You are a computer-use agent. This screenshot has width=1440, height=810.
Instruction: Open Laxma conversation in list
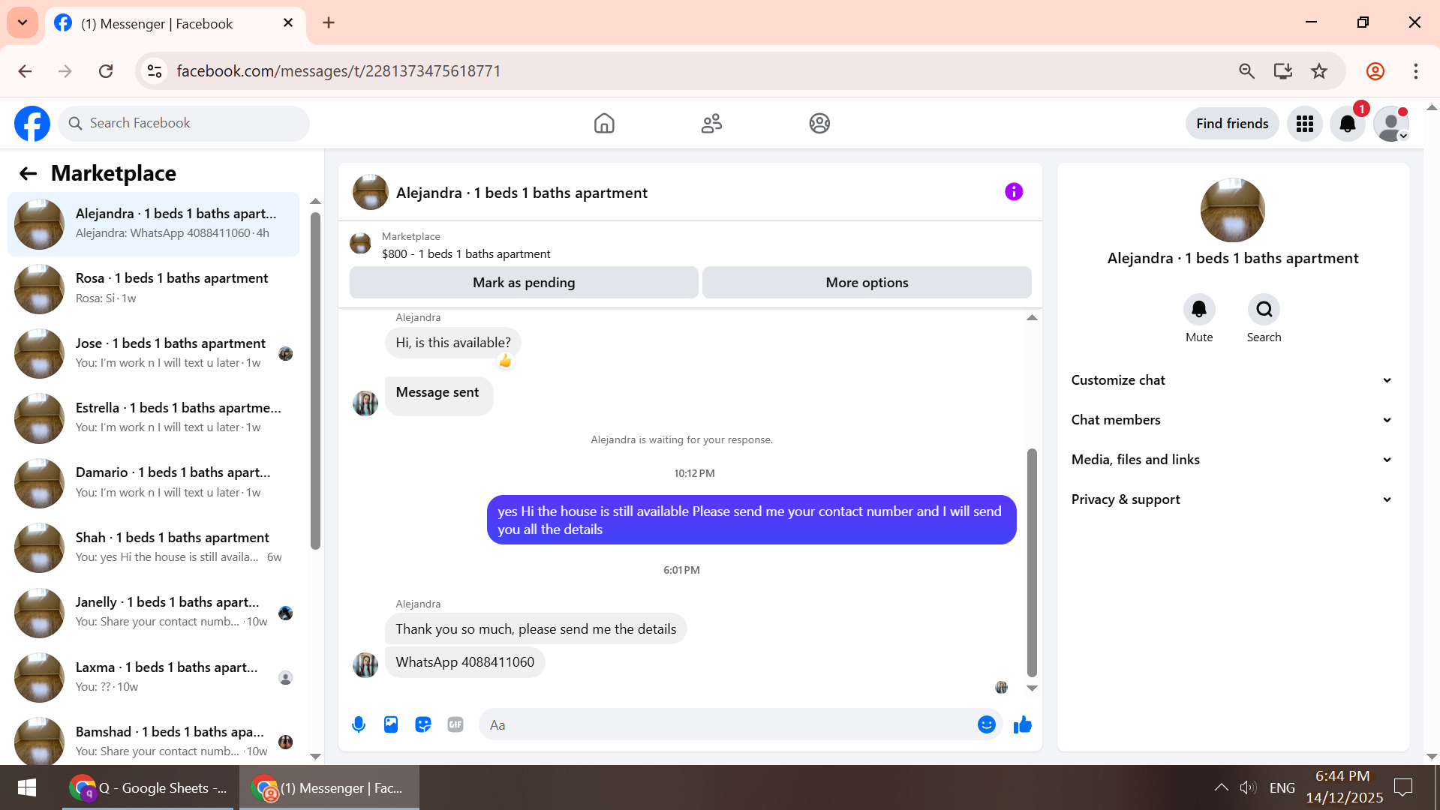154,678
